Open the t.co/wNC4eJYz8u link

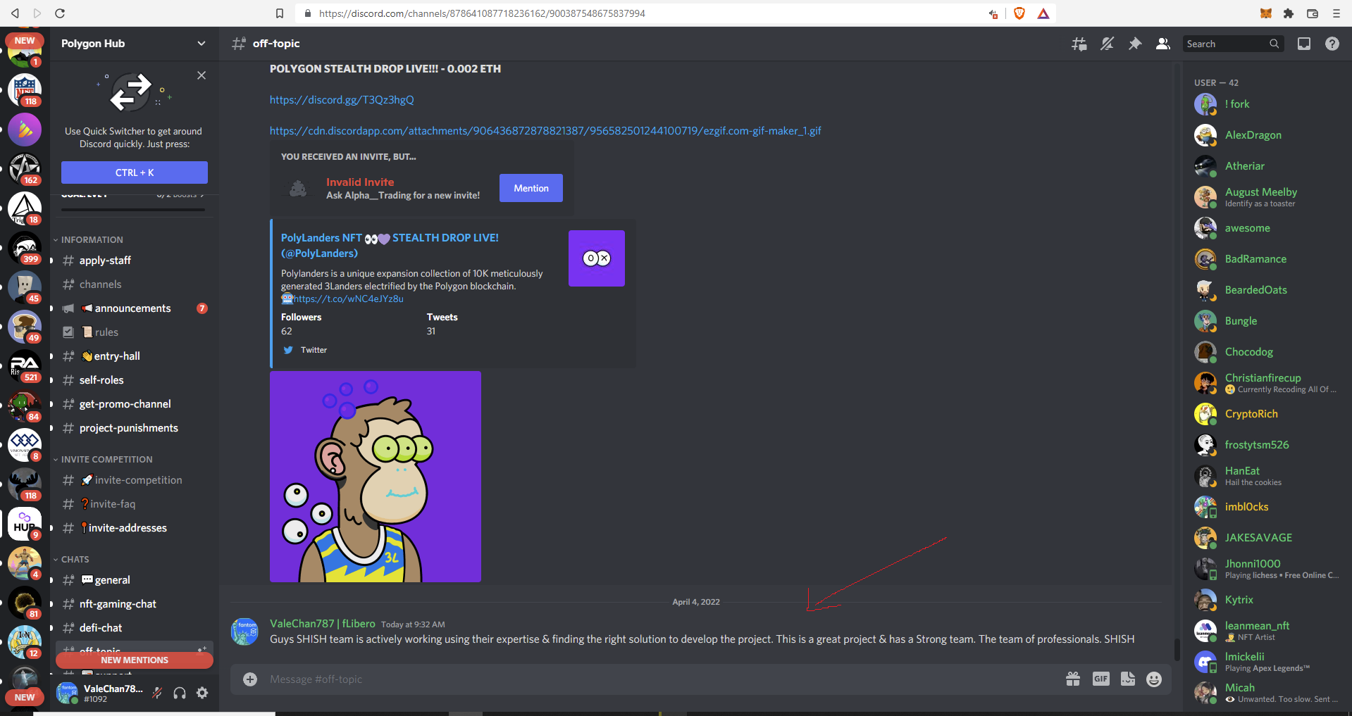point(349,299)
